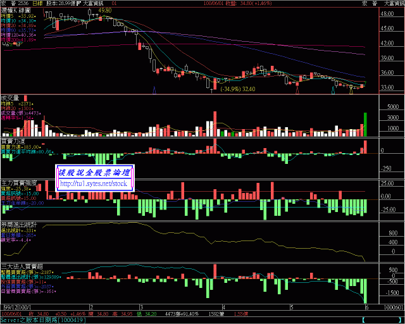Click the small white grid icon after 股本

pos(78,3)
